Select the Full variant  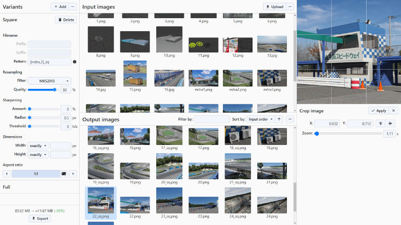coord(40,187)
